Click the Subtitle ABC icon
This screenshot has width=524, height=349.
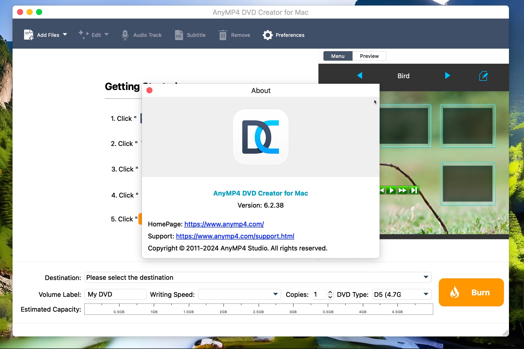[x=179, y=35]
